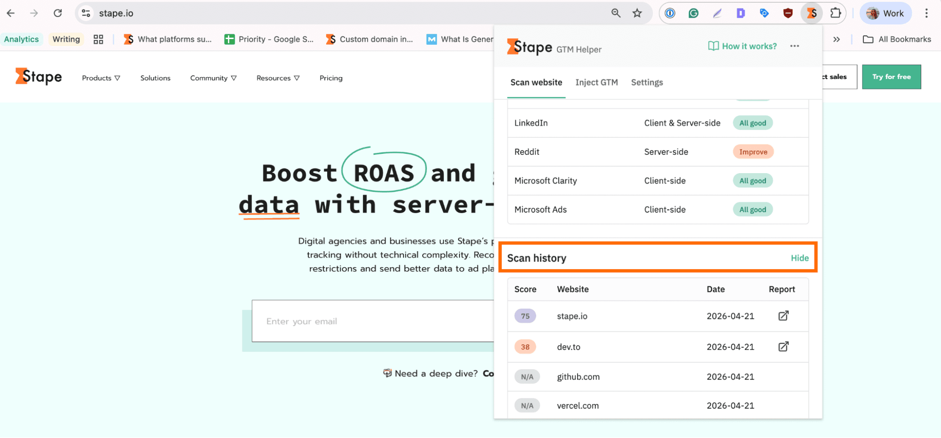
Task: Expand the Resources dropdown menu
Action: (x=278, y=78)
